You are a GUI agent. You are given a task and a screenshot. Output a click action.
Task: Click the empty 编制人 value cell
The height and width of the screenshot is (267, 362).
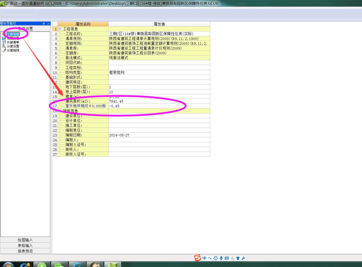tap(159, 140)
